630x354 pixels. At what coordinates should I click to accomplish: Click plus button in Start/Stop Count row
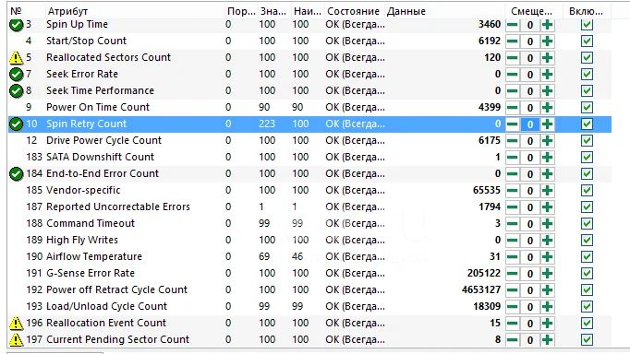click(x=547, y=41)
